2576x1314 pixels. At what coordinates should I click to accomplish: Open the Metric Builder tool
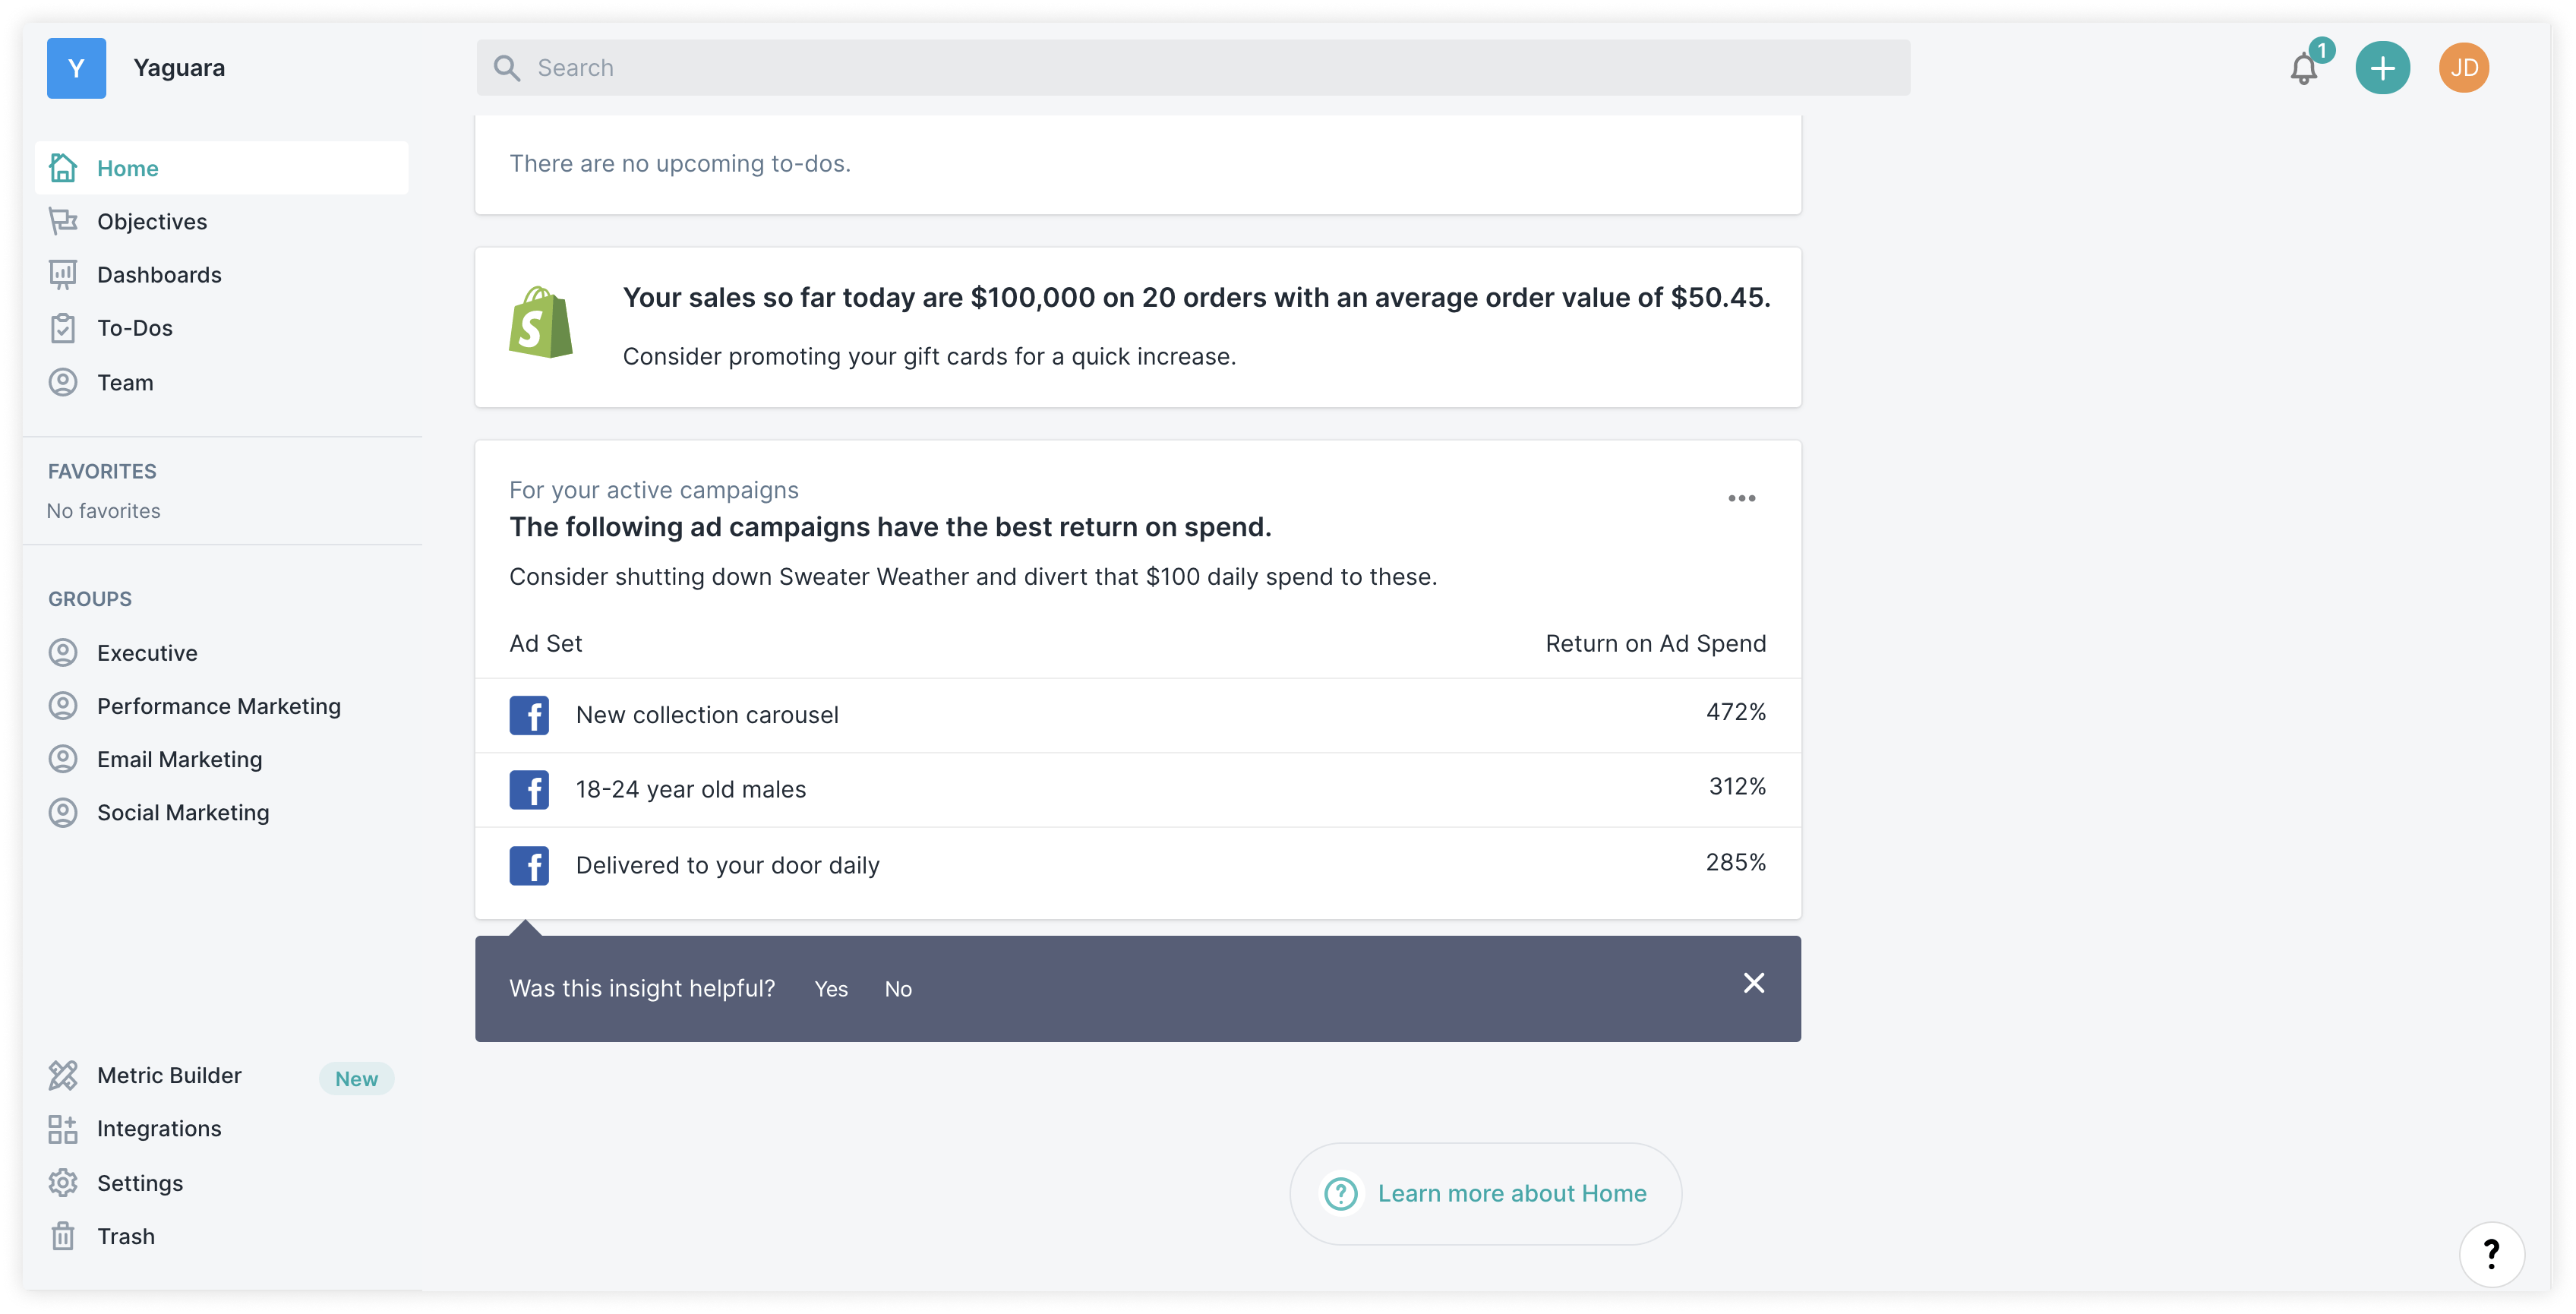click(169, 1075)
